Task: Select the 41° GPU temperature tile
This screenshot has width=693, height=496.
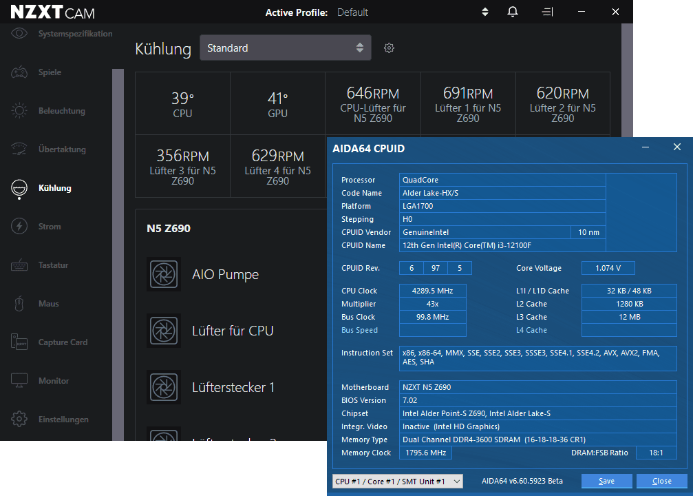Action: tap(277, 103)
